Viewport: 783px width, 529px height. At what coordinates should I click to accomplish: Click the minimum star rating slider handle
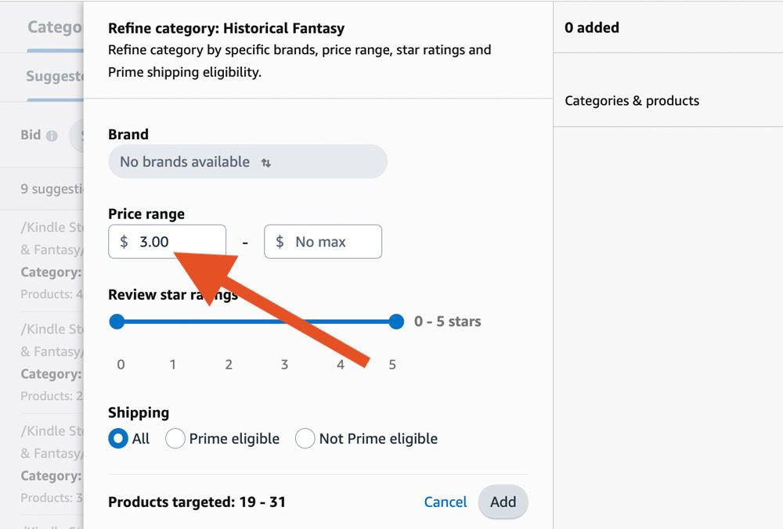tap(117, 321)
